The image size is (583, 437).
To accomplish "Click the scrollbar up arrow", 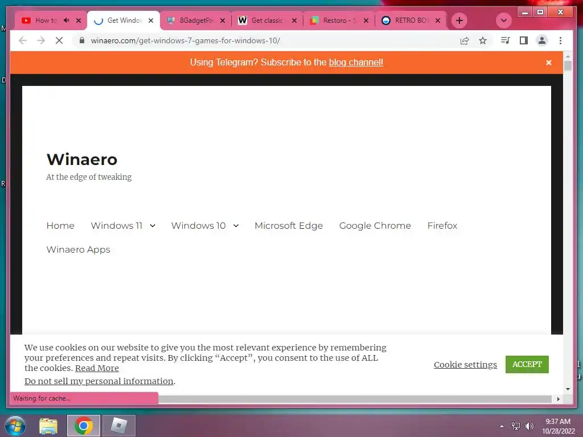I will click(x=568, y=56).
